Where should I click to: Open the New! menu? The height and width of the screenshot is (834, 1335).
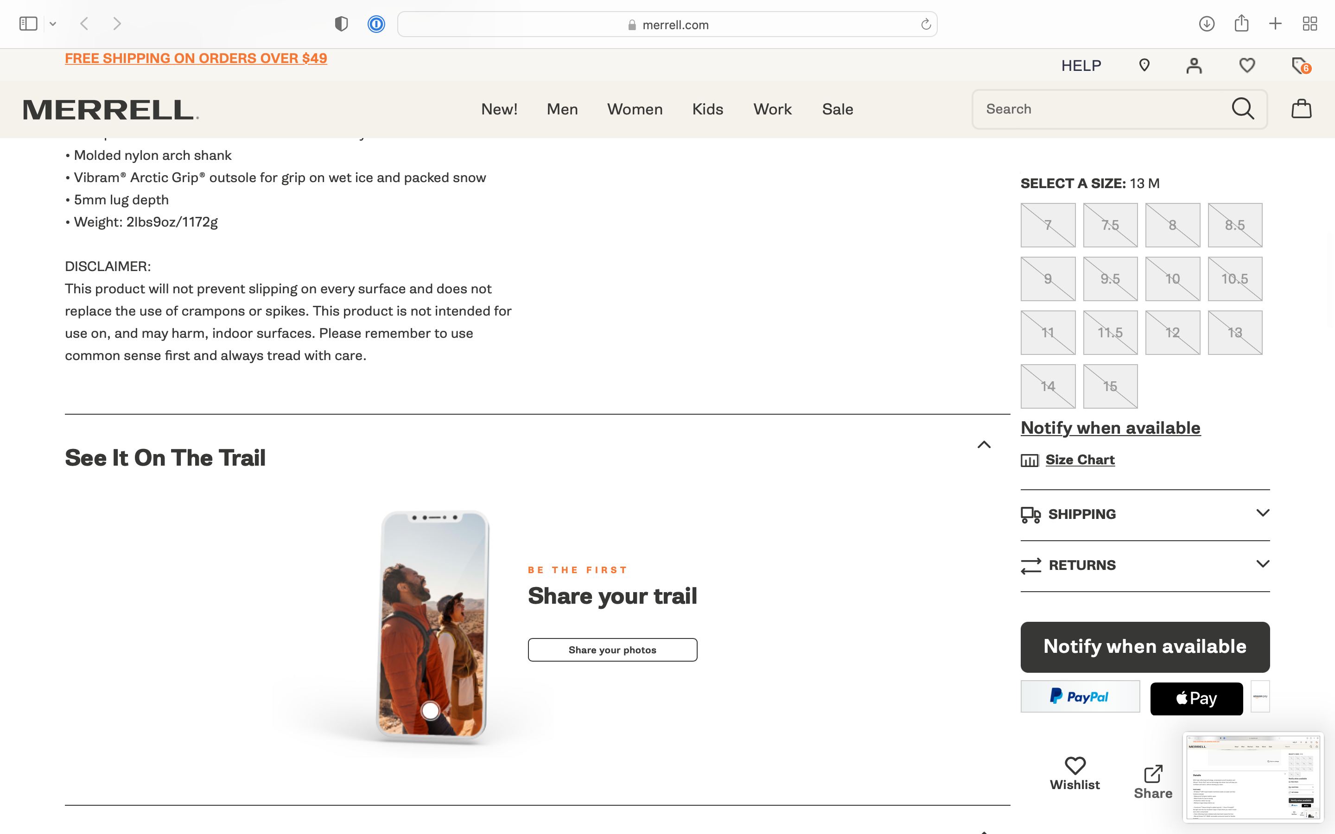(x=499, y=109)
